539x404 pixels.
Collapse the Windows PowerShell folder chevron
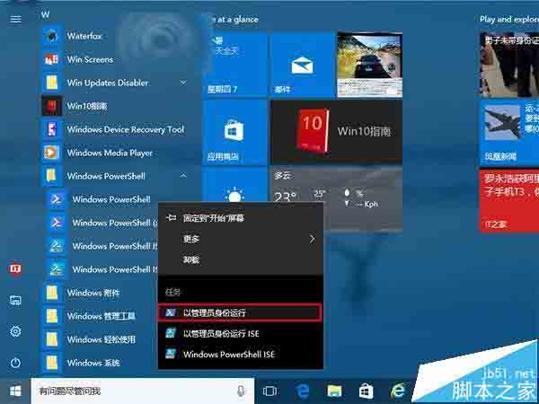183,176
